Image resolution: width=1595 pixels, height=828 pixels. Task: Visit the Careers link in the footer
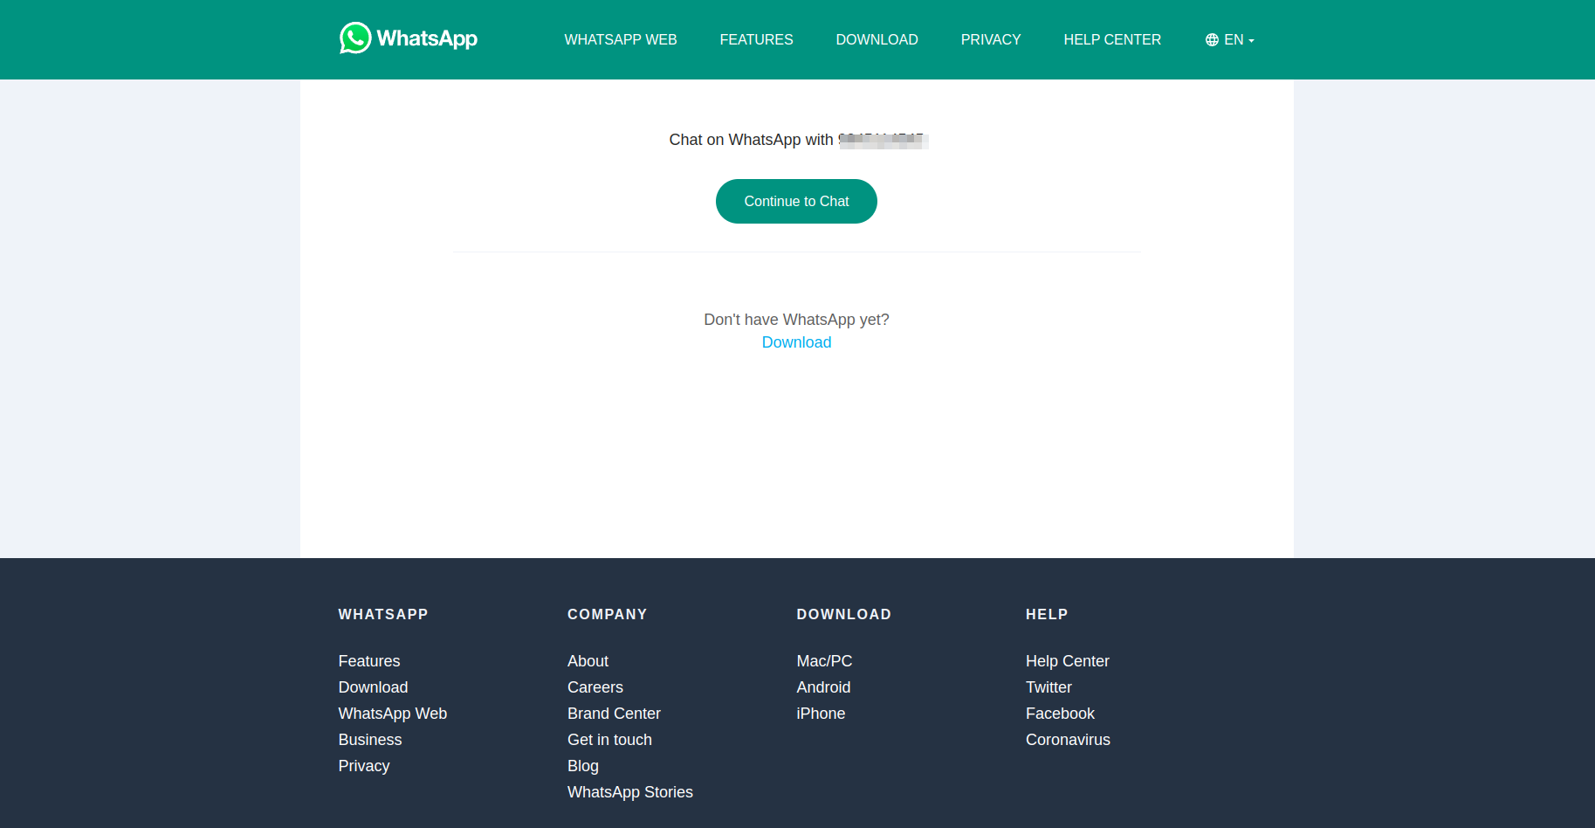(595, 687)
